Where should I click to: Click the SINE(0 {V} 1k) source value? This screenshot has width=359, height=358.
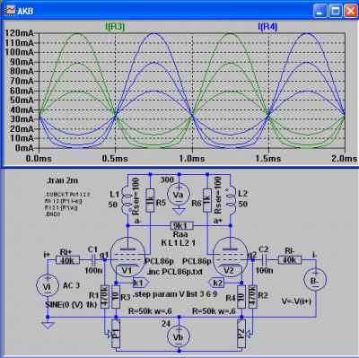tap(71, 305)
